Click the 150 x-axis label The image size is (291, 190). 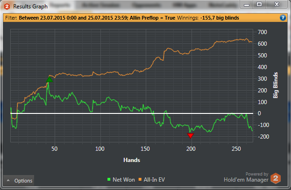(x=145, y=149)
